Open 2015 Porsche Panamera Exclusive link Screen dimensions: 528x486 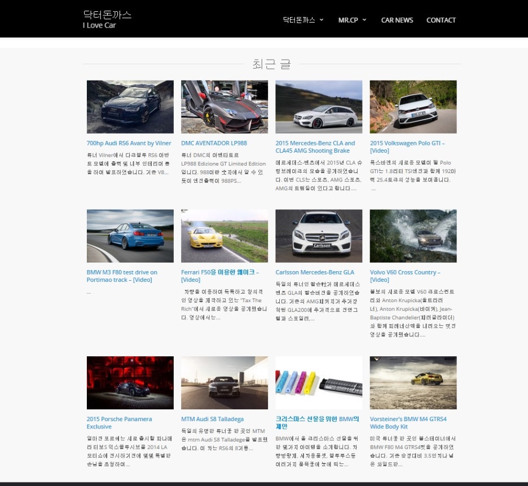[x=119, y=423]
